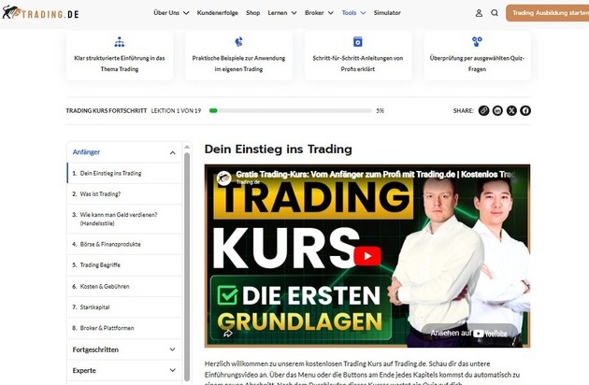The image size is (589, 385).
Task: Open the Kundenerfolge menu item
Action: (x=216, y=13)
